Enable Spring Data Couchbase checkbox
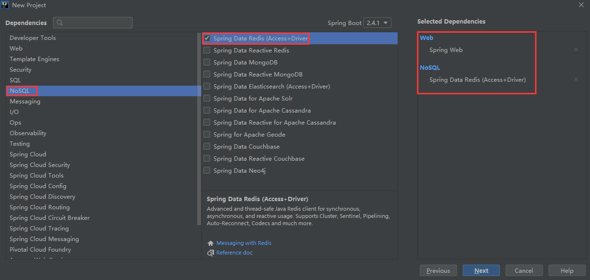 click(x=207, y=146)
